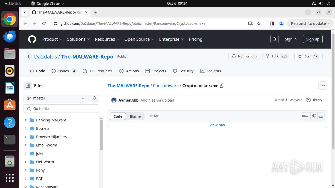This screenshot has height=188, width=335.
Task: Open the Enterprise menu dropdown
Action: pyautogui.click(x=172, y=39)
